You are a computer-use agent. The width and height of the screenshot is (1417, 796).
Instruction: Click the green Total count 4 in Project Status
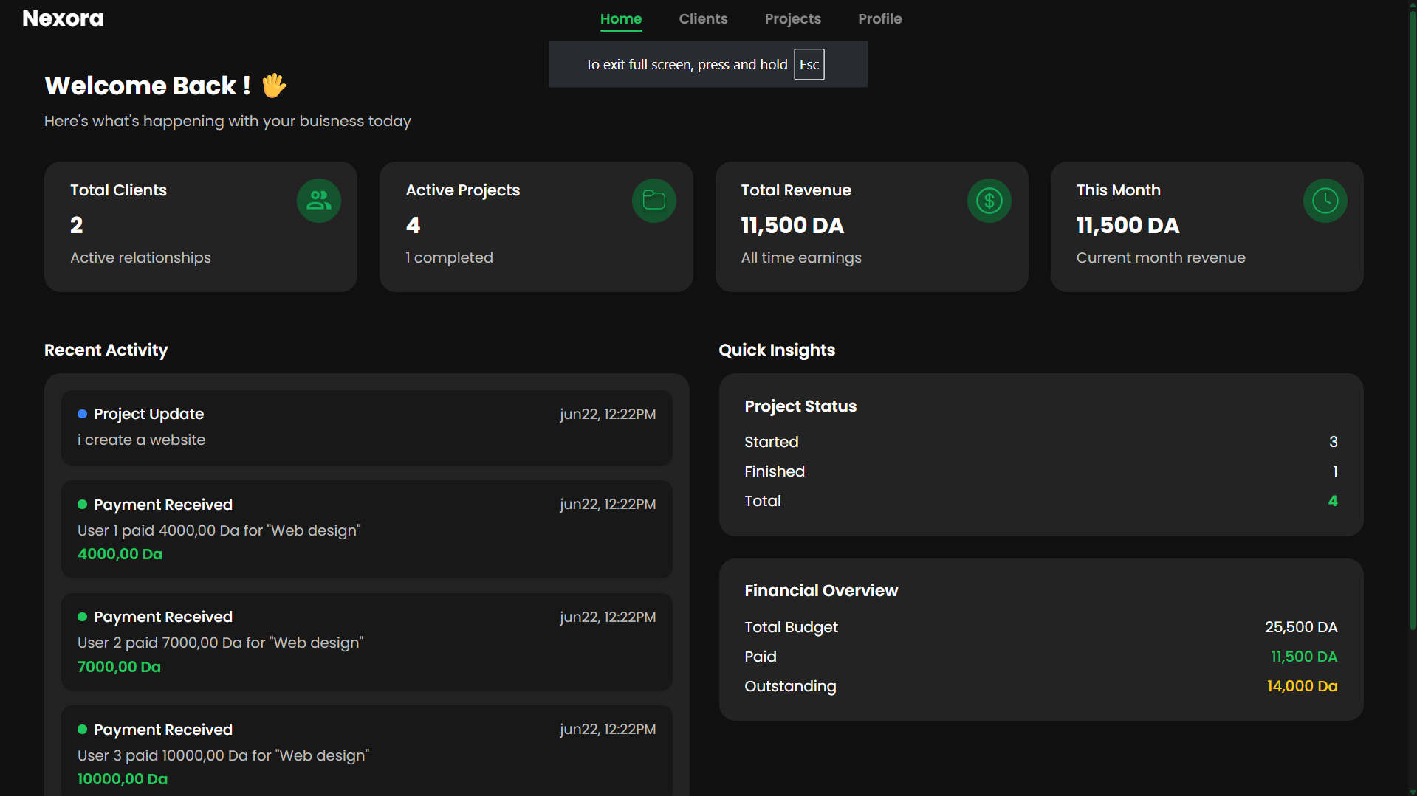[1331, 500]
